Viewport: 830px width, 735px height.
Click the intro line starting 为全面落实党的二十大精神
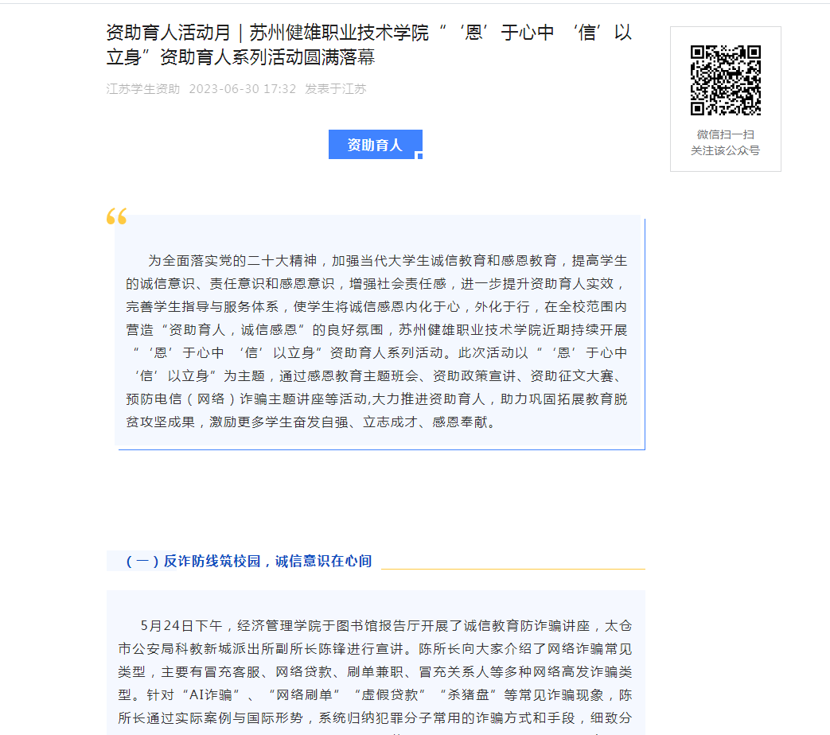point(388,261)
